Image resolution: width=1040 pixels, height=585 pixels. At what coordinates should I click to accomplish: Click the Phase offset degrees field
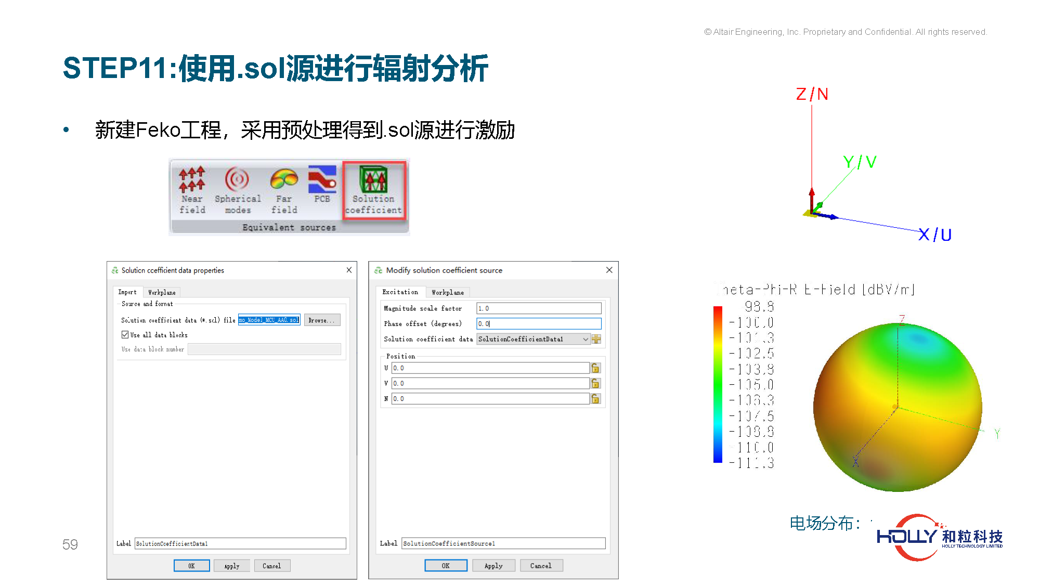[538, 324]
